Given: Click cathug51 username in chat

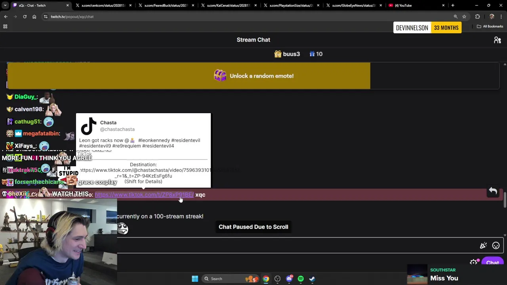Looking at the screenshot, I should 28,122.
